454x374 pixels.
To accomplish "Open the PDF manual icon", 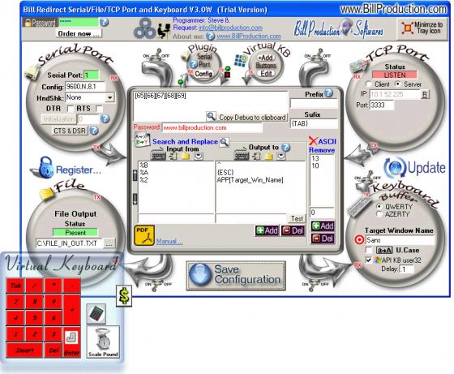I will 144,235.
